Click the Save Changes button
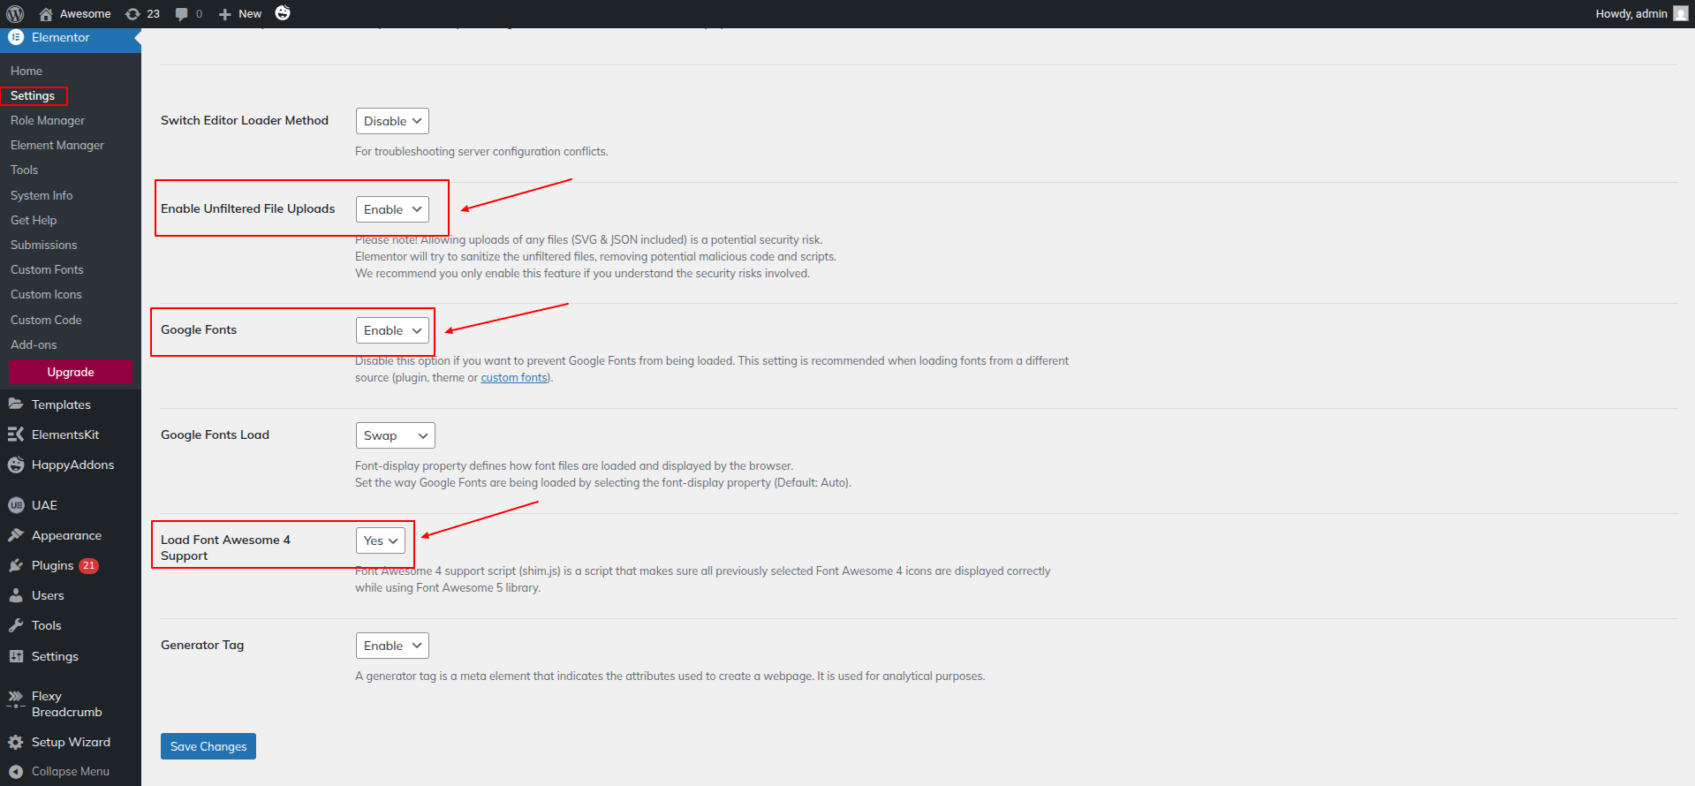This screenshot has height=786, width=1695. click(208, 746)
